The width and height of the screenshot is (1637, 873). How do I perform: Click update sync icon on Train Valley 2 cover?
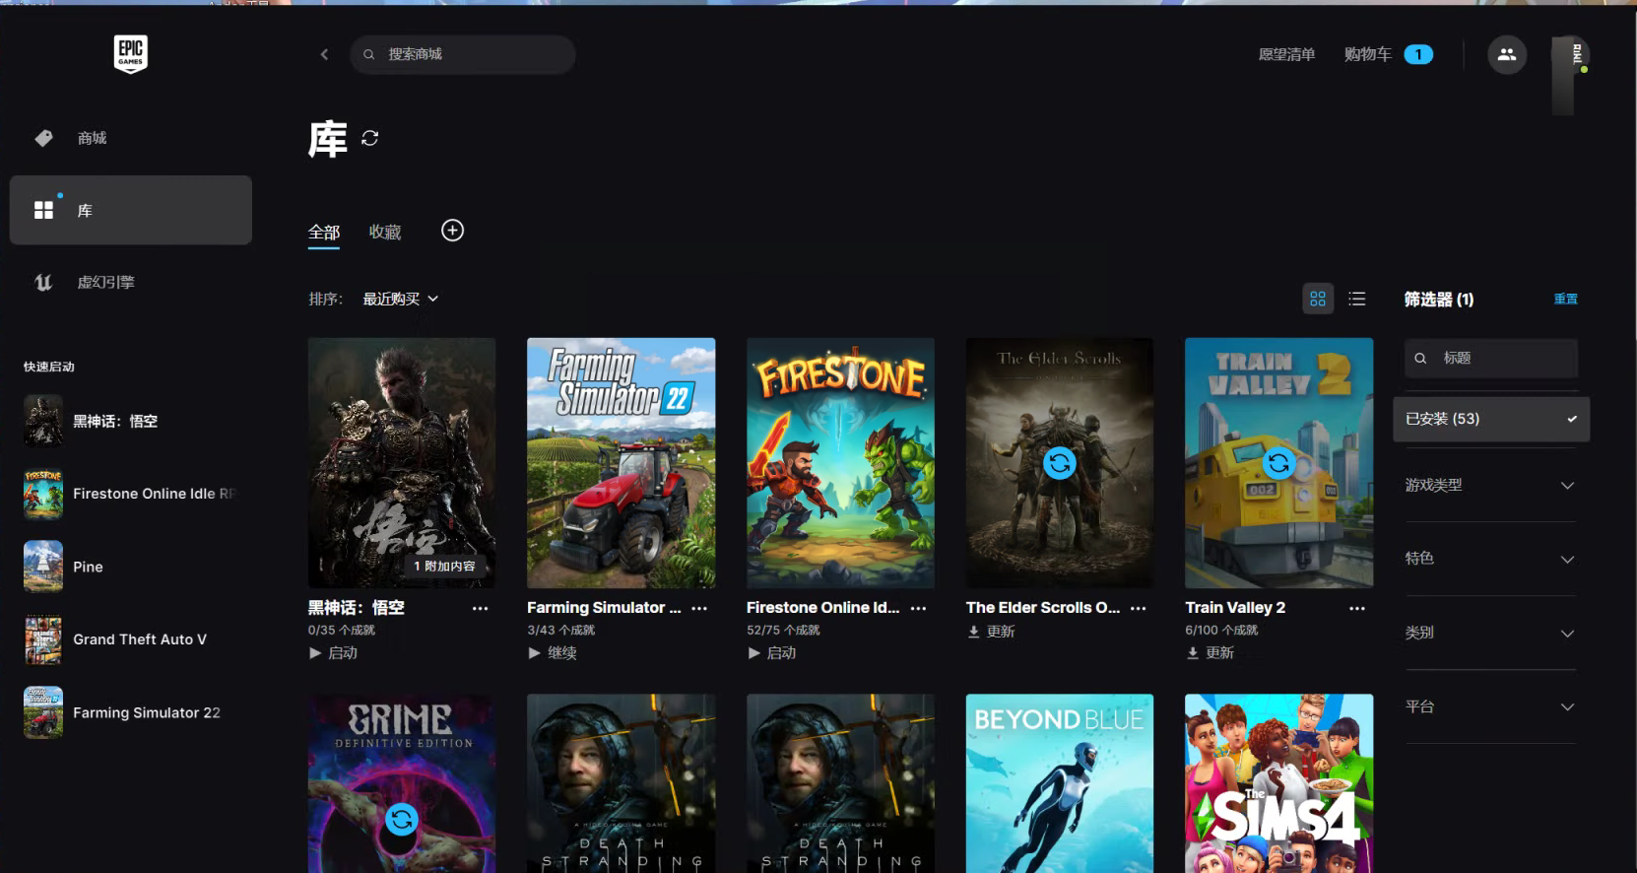pos(1278,463)
